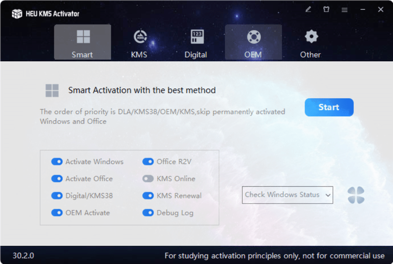This screenshot has height=264, width=393.
Task: Click the four-leaf clover icon
Action: click(356, 195)
